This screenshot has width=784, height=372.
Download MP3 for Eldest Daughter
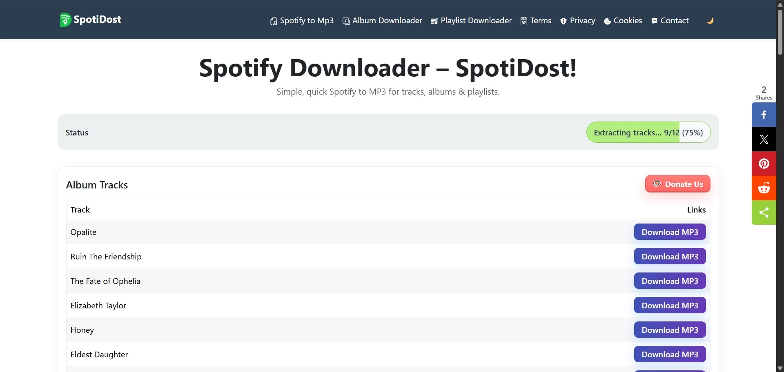[x=670, y=354]
